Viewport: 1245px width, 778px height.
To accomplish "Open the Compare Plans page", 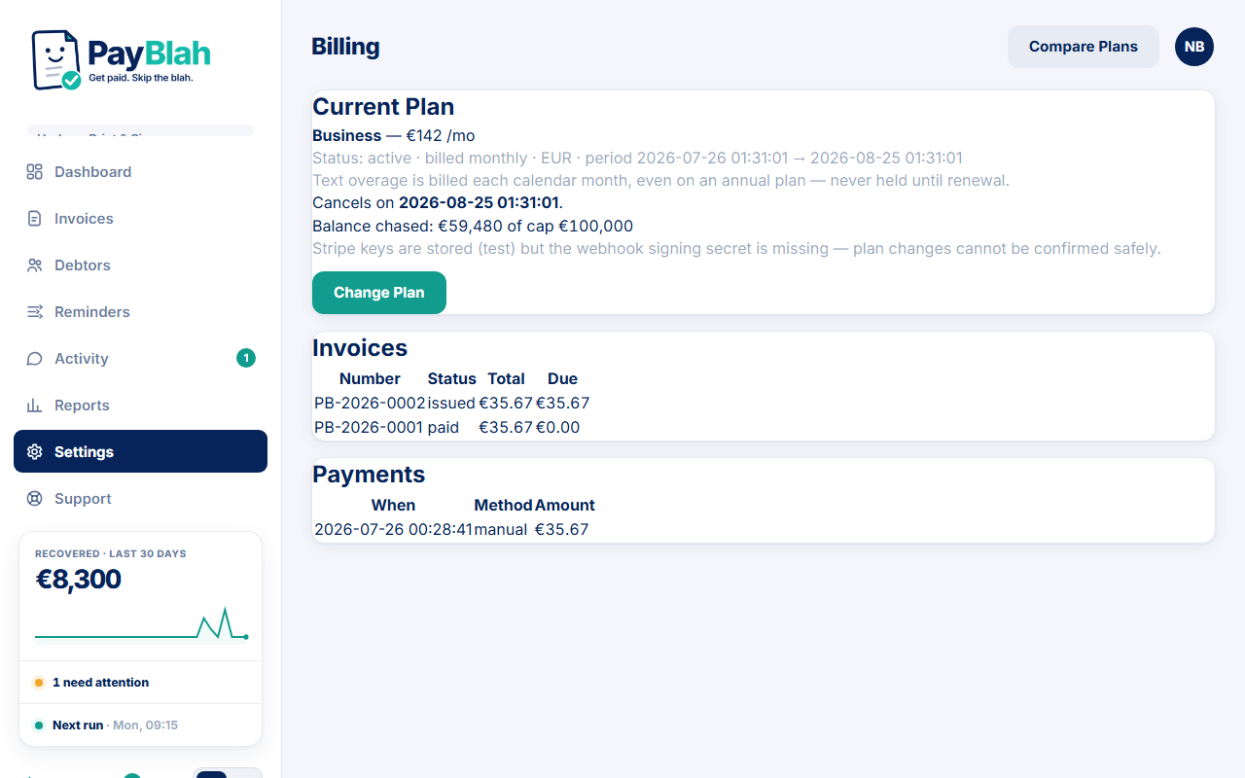I will [1084, 47].
